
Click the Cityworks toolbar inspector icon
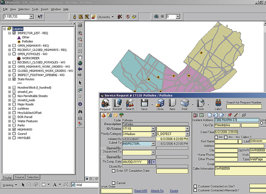75,17
